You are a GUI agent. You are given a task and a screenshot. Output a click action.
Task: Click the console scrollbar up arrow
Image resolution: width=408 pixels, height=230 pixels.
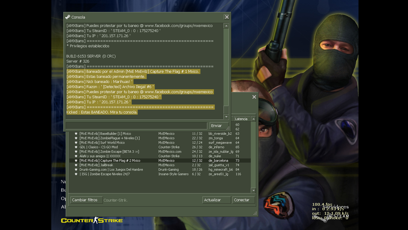coord(226,26)
